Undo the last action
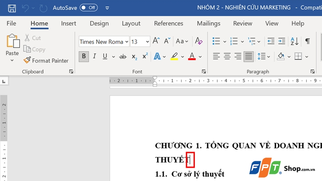 (25, 8)
